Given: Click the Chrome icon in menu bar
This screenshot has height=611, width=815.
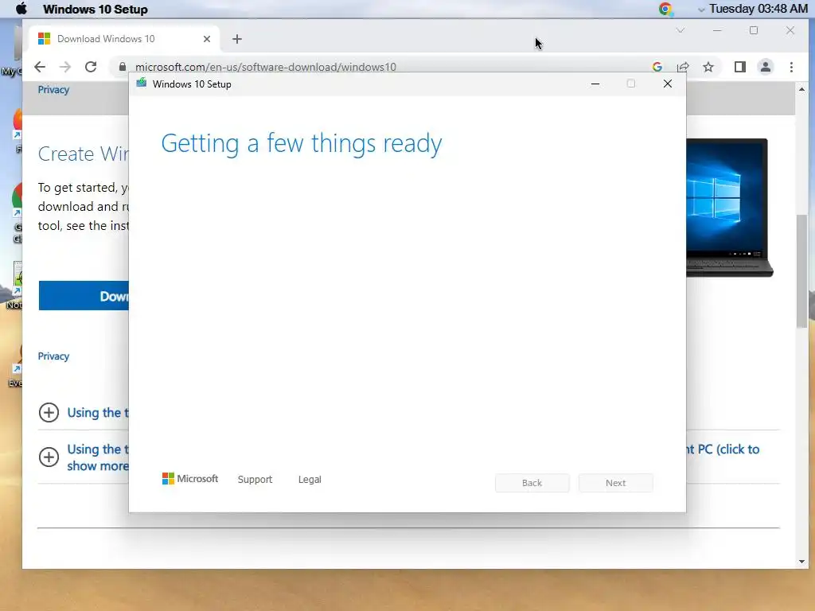Looking at the screenshot, I should click(x=665, y=9).
